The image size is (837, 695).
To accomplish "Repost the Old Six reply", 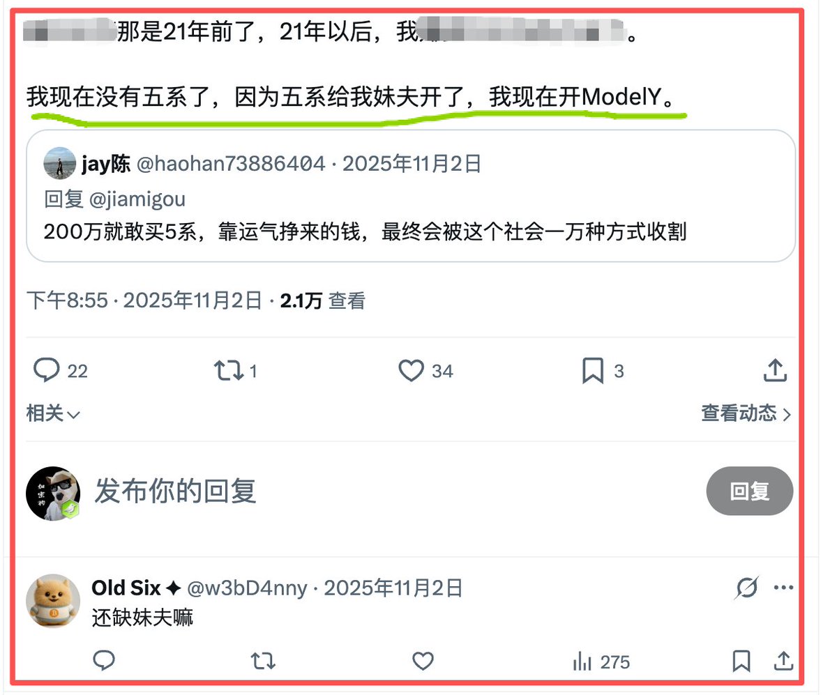I will click(x=263, y=660).
